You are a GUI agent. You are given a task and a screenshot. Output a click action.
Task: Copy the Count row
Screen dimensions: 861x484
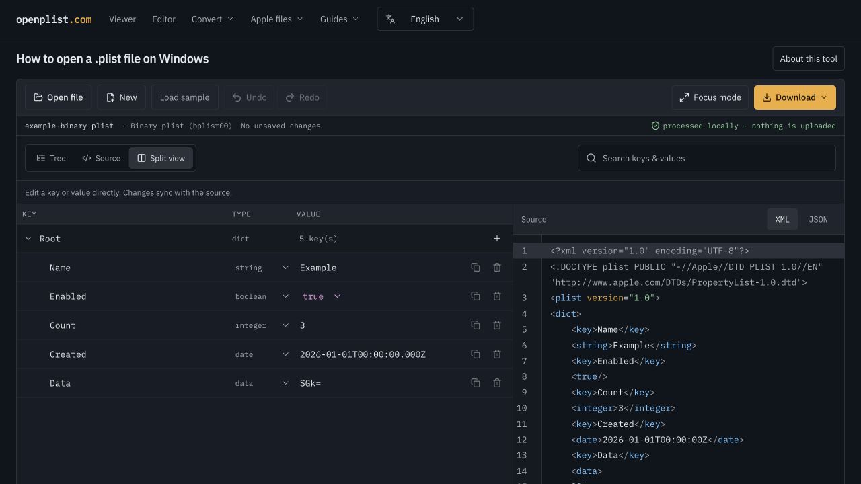pos(476,325)
